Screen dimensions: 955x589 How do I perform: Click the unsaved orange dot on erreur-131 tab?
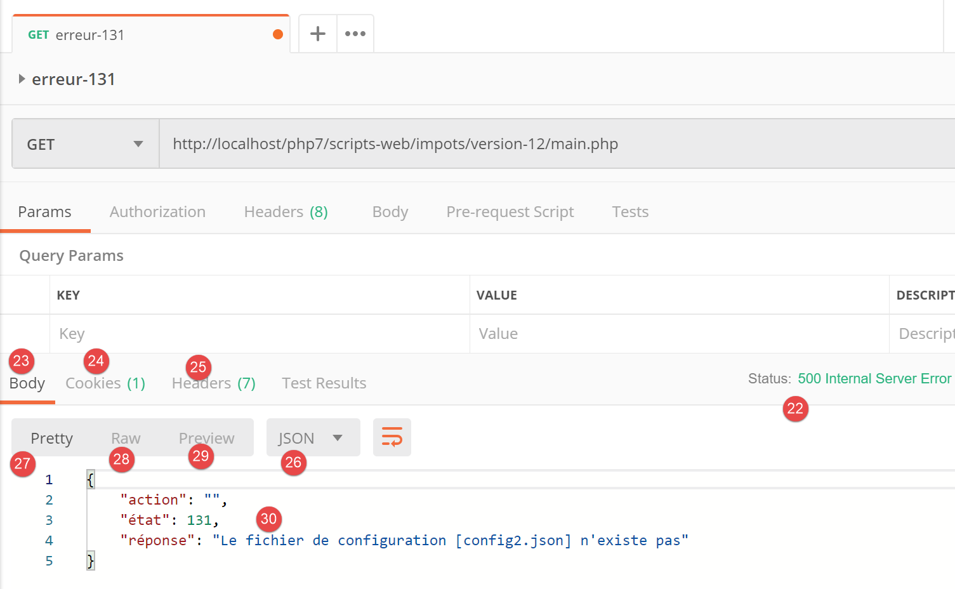click(277, 34)
